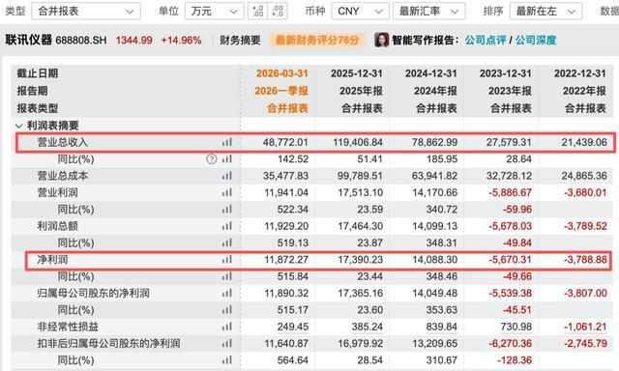Select the 2025-12-31 column header
The height and width of the screenshot is (371, 619).
357,73
